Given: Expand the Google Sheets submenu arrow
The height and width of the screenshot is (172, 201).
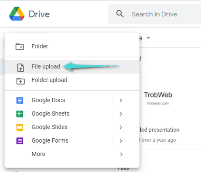Looking at the screenshot, I should 121,114.
